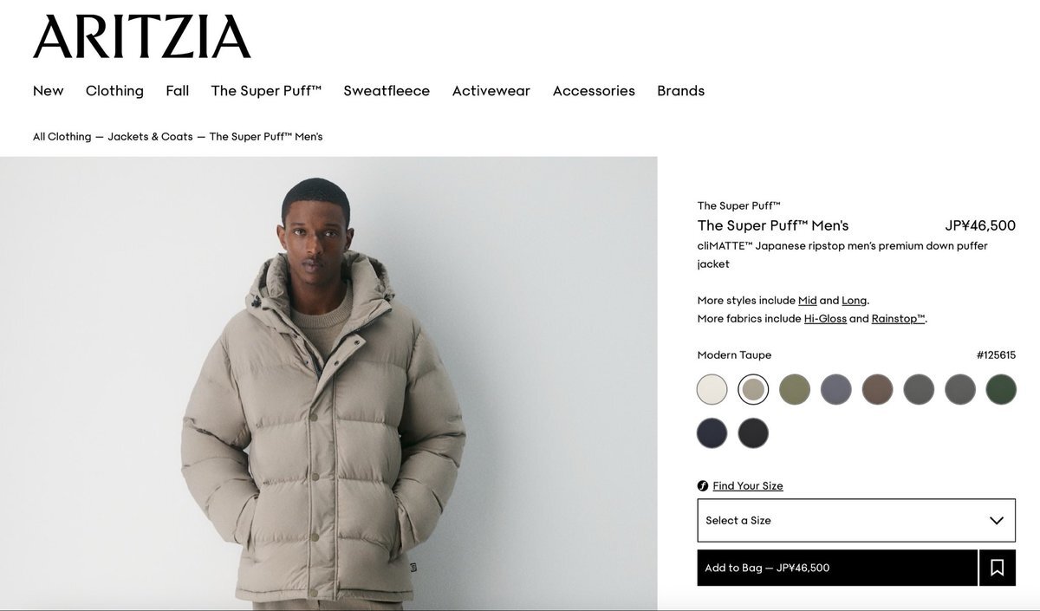Follow the Hi-Gloss fabric link
This screenshot has height=611, width=1040.
(825, 319)
